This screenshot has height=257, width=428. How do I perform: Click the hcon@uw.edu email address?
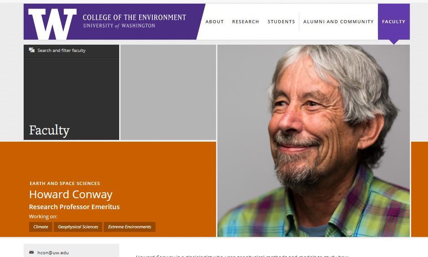coord(53,252)
